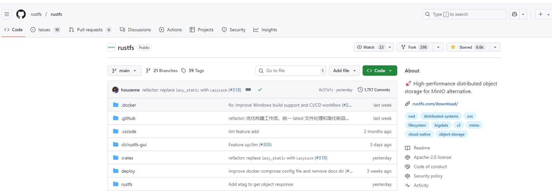Click the Activity pulse icon
The width and height of the screenshot is (552, 191).
(408, 185)
